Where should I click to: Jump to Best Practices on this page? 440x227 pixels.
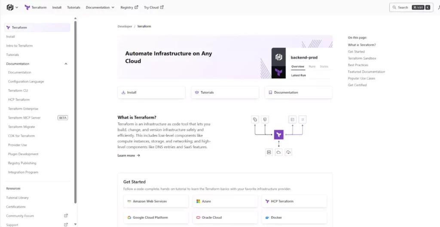pos(358,65)
